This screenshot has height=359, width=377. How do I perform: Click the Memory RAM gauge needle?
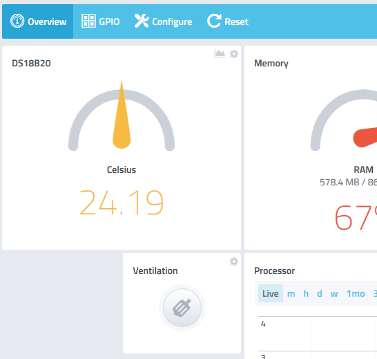365,138
